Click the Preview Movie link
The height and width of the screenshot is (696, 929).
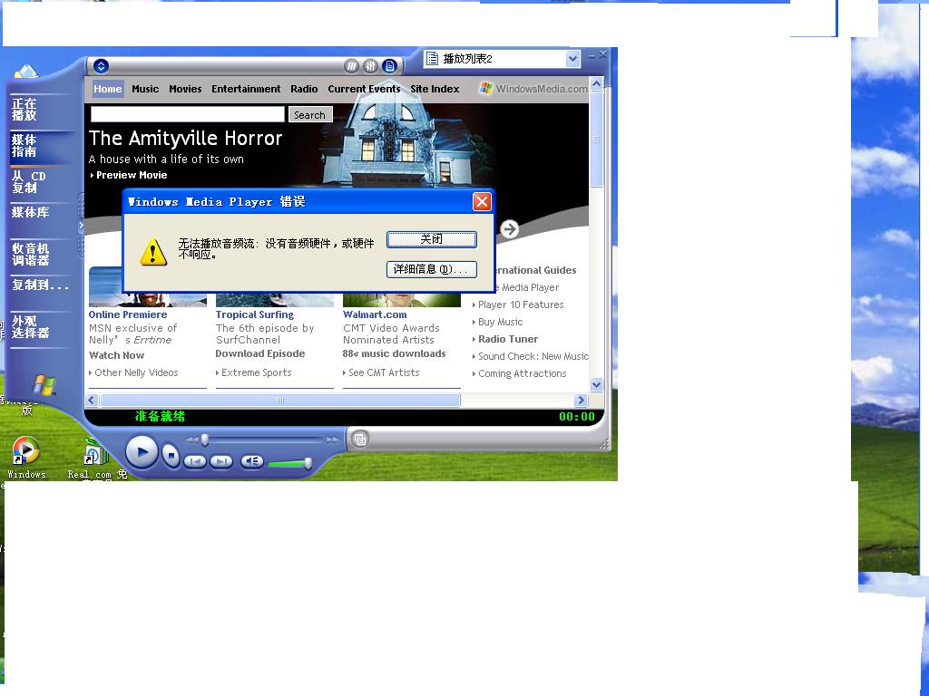pyautogui.click(x=132, y=175)
